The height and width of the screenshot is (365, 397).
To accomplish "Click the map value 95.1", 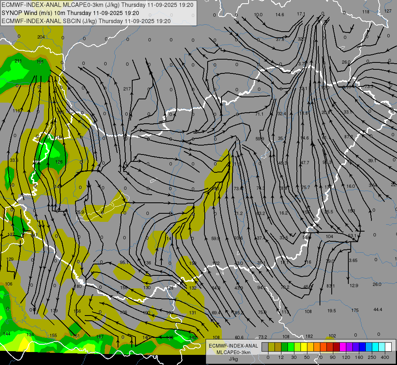I will pos(124,262).
